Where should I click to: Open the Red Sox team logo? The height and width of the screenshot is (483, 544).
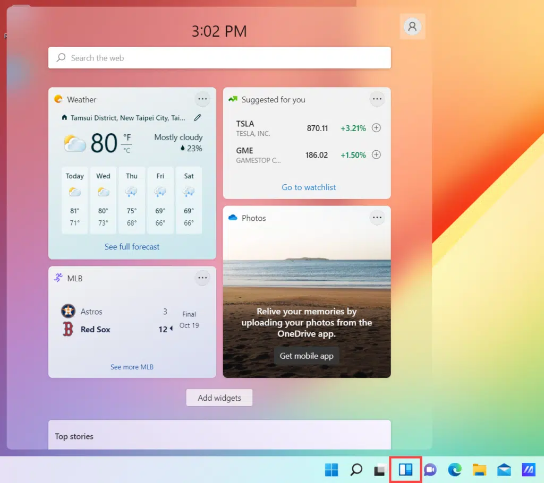[x=68, y=329]
